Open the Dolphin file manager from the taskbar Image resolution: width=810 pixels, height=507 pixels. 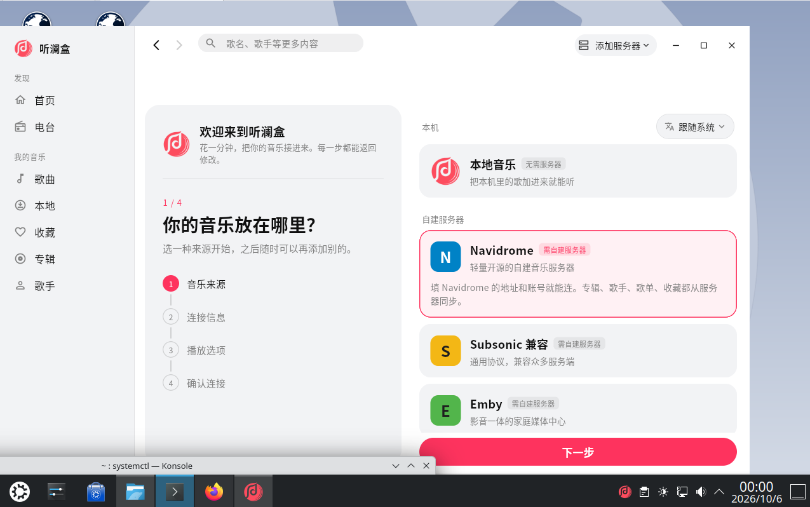(x=135, y=491)
